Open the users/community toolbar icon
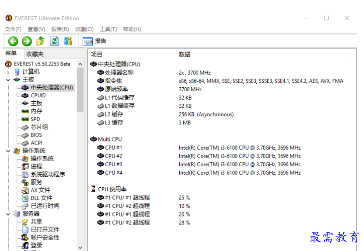363x251 pixels. pos(68,41)
